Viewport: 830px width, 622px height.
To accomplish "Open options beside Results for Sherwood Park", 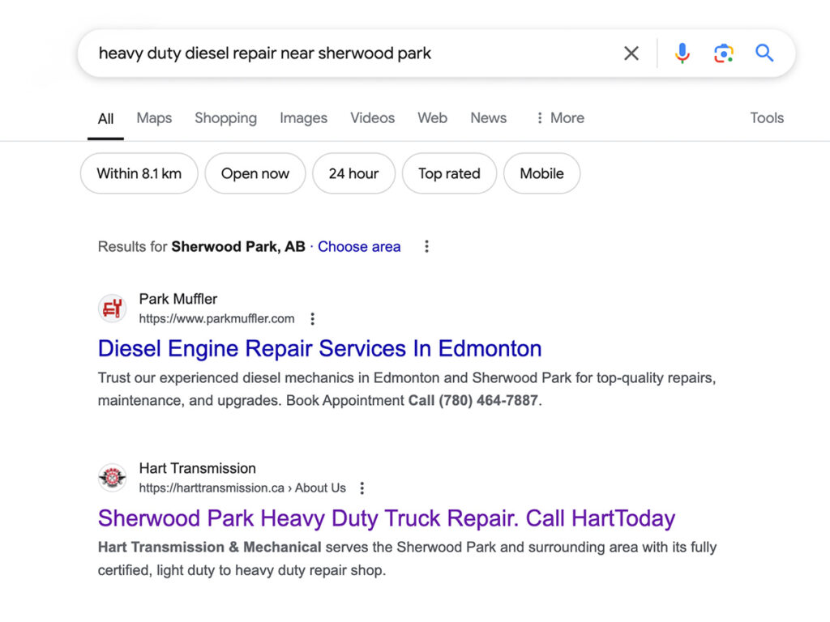I will tap(426, 246).
